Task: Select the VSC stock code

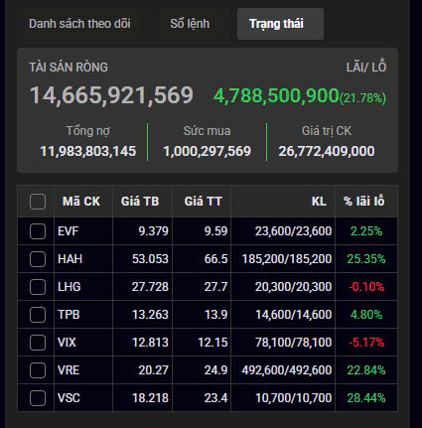Action: click(69, 398)
